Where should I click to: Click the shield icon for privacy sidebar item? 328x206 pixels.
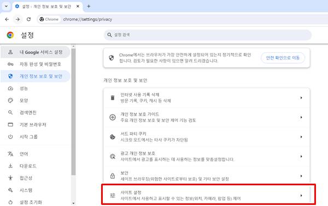click(10, 76)
